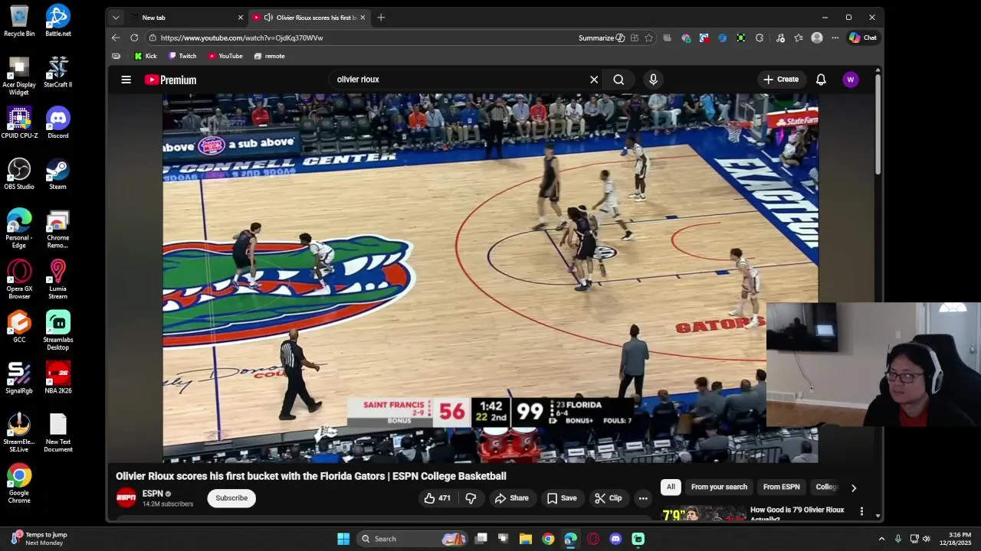Open Streamlabs Desktop shortcut

(x=57, y=331)
